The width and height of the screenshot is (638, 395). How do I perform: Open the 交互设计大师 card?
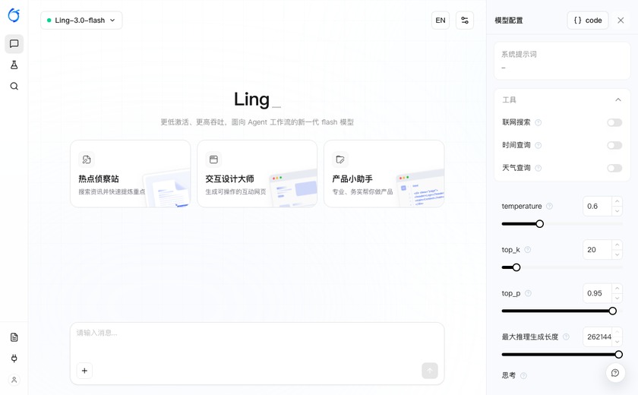point(257,174)
